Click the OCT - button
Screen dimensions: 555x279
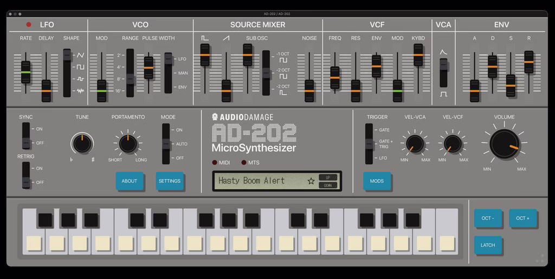pyautogui.click(x=488, y=218)
